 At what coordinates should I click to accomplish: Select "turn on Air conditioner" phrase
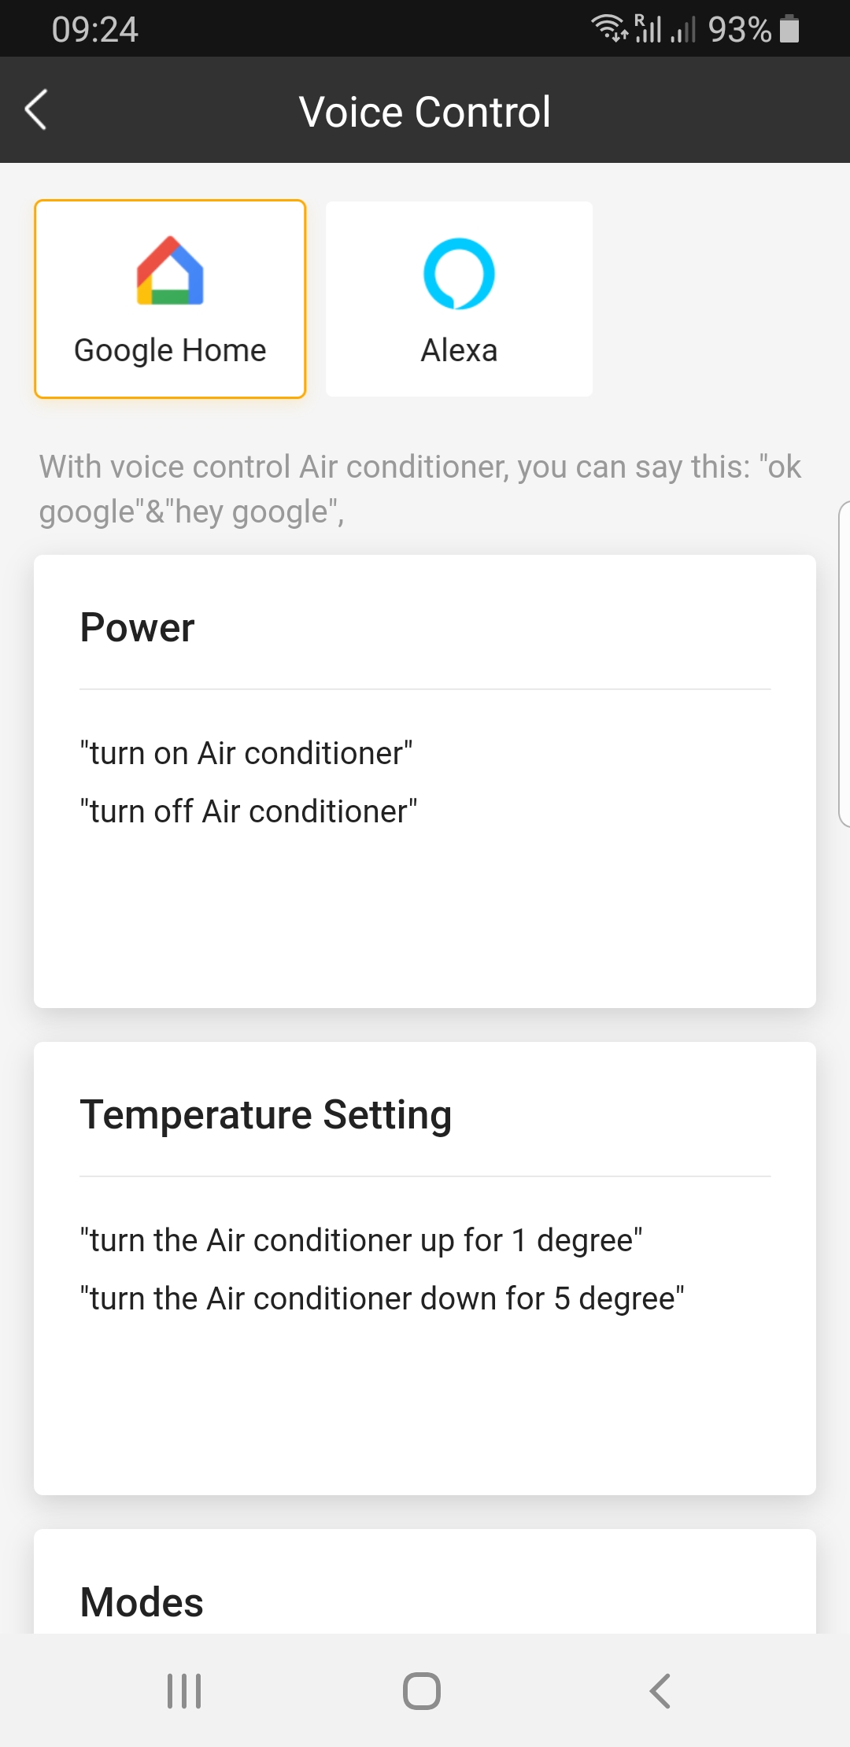click(246, 753)
